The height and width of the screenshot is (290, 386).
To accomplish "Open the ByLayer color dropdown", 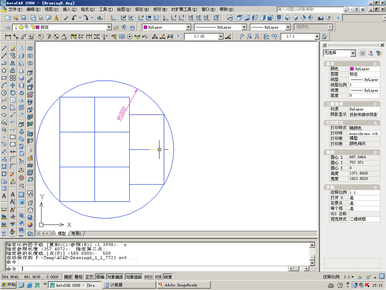I will tap(188, 27).
